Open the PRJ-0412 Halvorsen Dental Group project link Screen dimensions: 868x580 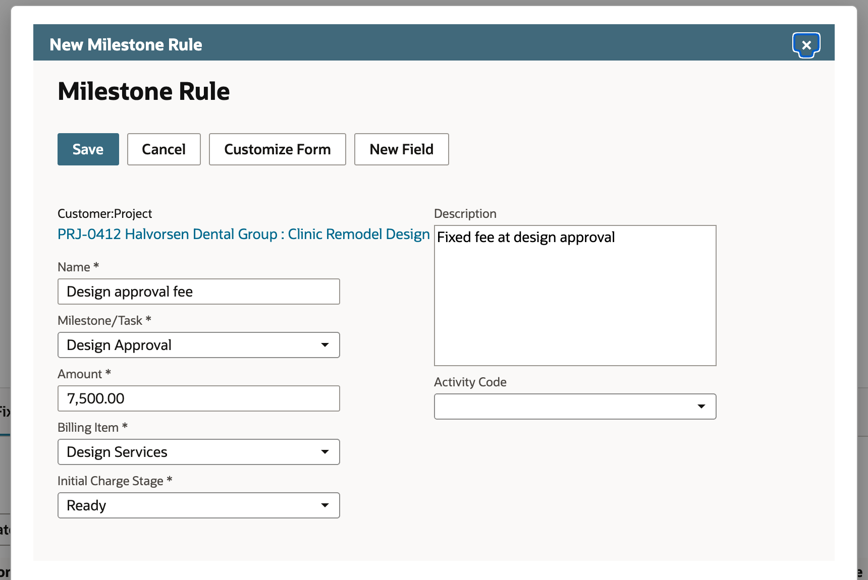click(244, 234)
